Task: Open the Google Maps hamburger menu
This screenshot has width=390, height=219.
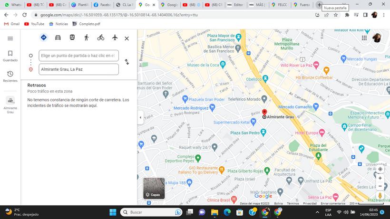Action: point(10,38)
